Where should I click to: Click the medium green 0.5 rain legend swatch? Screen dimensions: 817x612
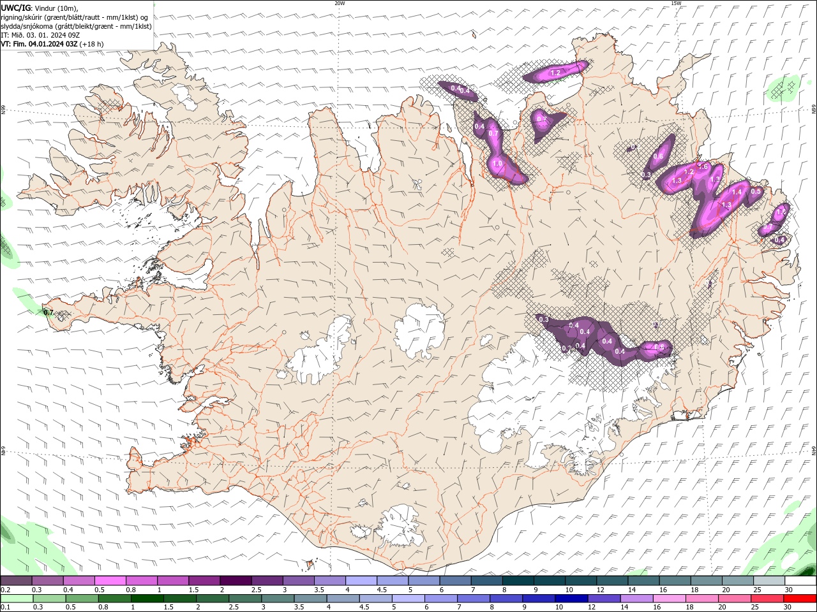(82, 599)
